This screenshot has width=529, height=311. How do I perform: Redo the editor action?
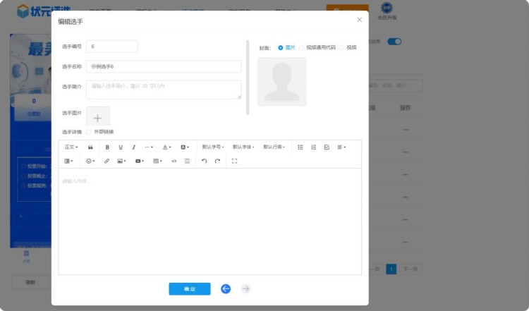pos(217,161)
